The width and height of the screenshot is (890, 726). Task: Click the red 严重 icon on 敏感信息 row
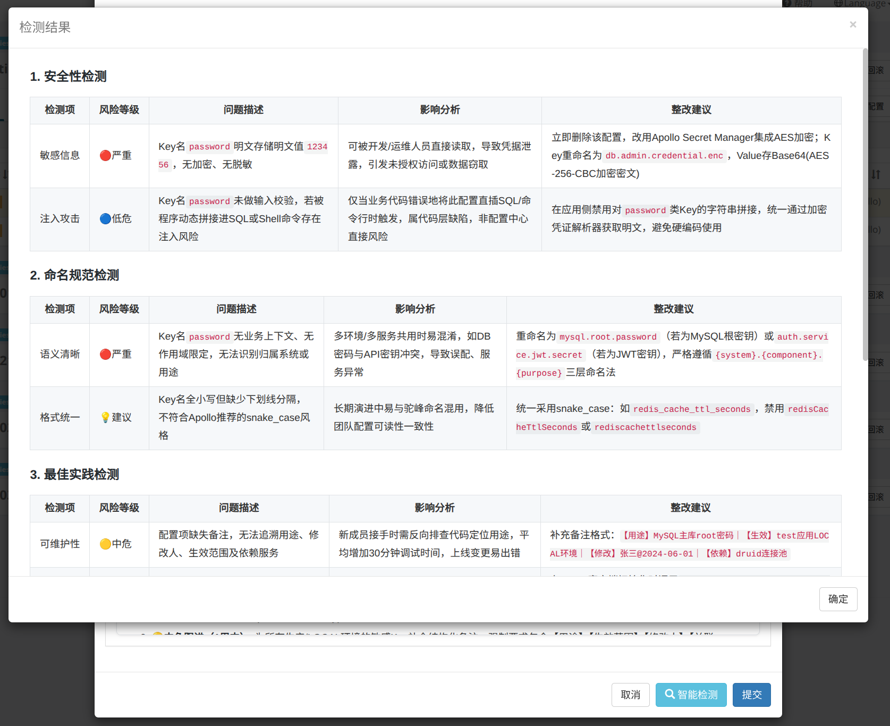[105, 155]
